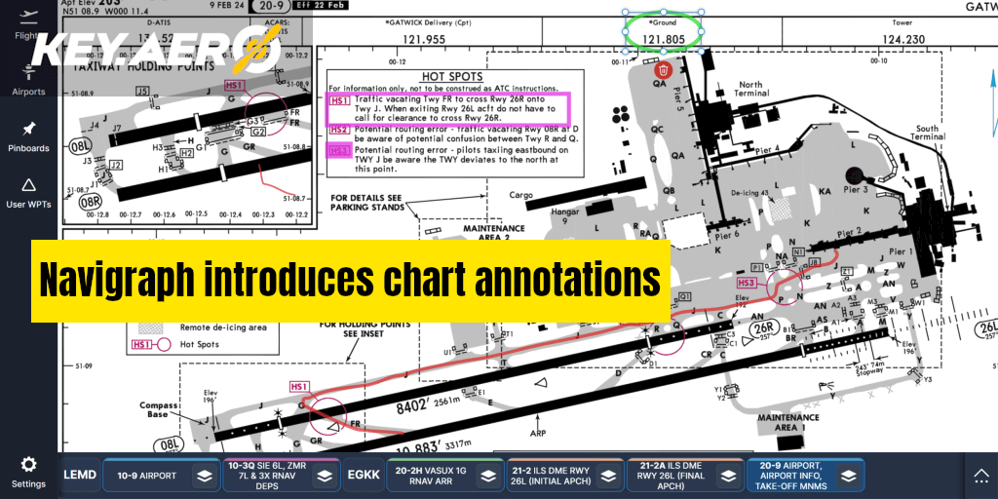
Task: Click Pier 6 label
Action: tap(729, 234)
